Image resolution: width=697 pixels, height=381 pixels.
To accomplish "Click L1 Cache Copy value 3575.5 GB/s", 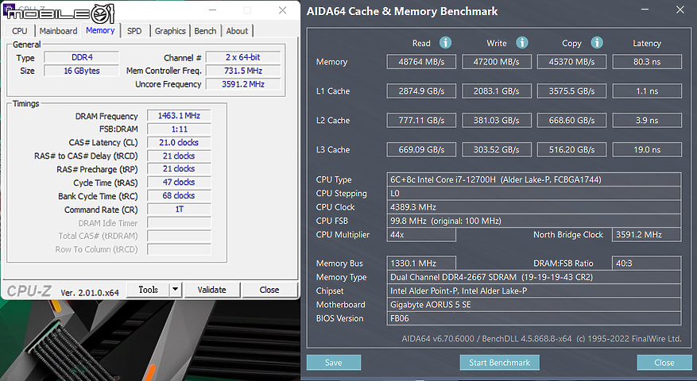I will (x=571, y=91).
